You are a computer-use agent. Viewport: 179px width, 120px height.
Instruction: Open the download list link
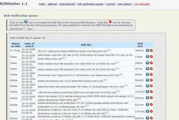[x=67, y=4]
